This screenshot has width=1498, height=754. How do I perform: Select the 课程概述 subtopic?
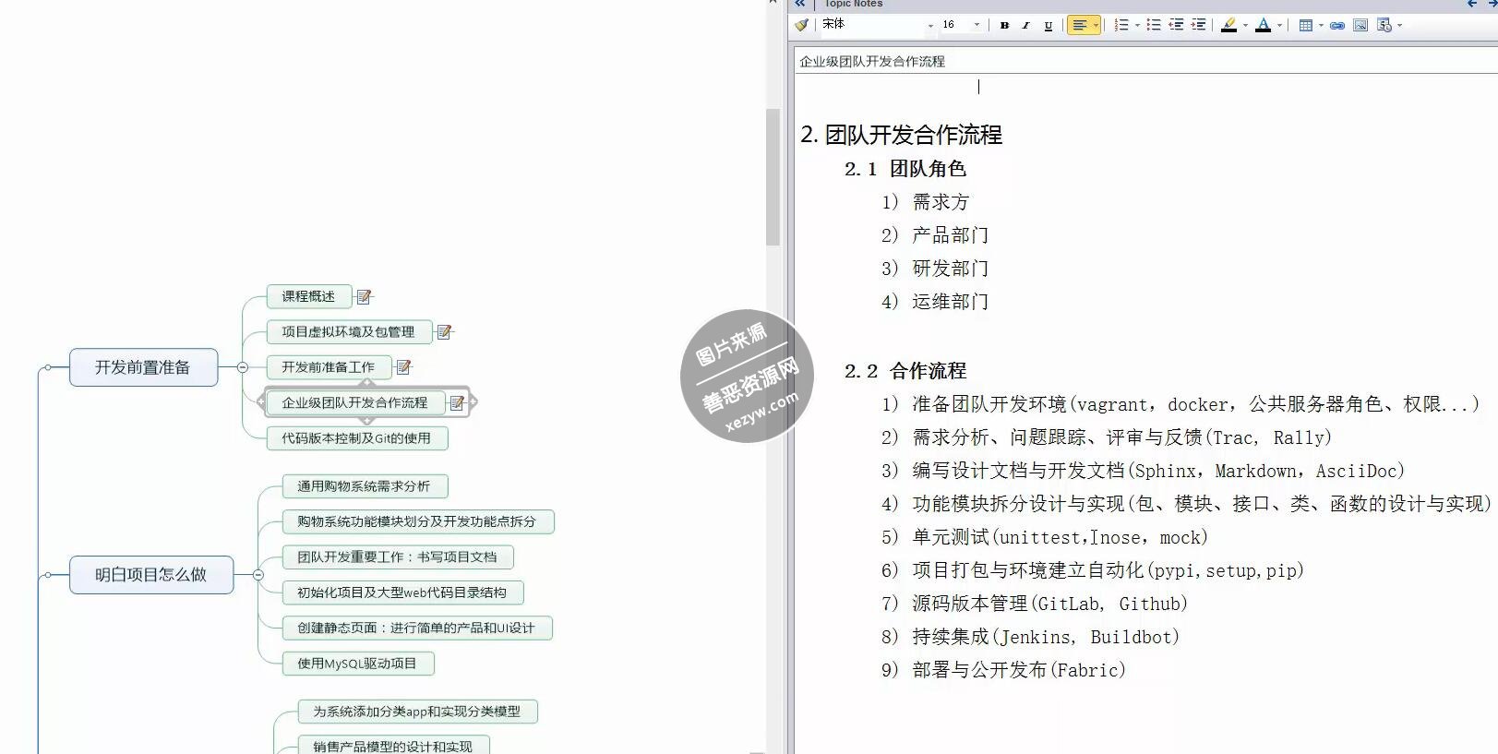(309, 296)
